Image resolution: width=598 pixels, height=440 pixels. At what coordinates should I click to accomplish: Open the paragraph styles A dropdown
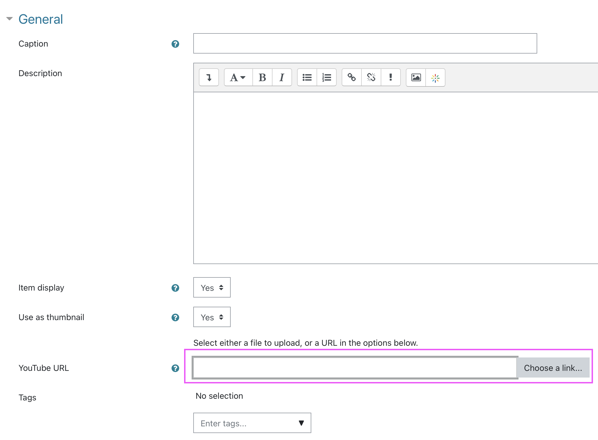pos(238,78)
